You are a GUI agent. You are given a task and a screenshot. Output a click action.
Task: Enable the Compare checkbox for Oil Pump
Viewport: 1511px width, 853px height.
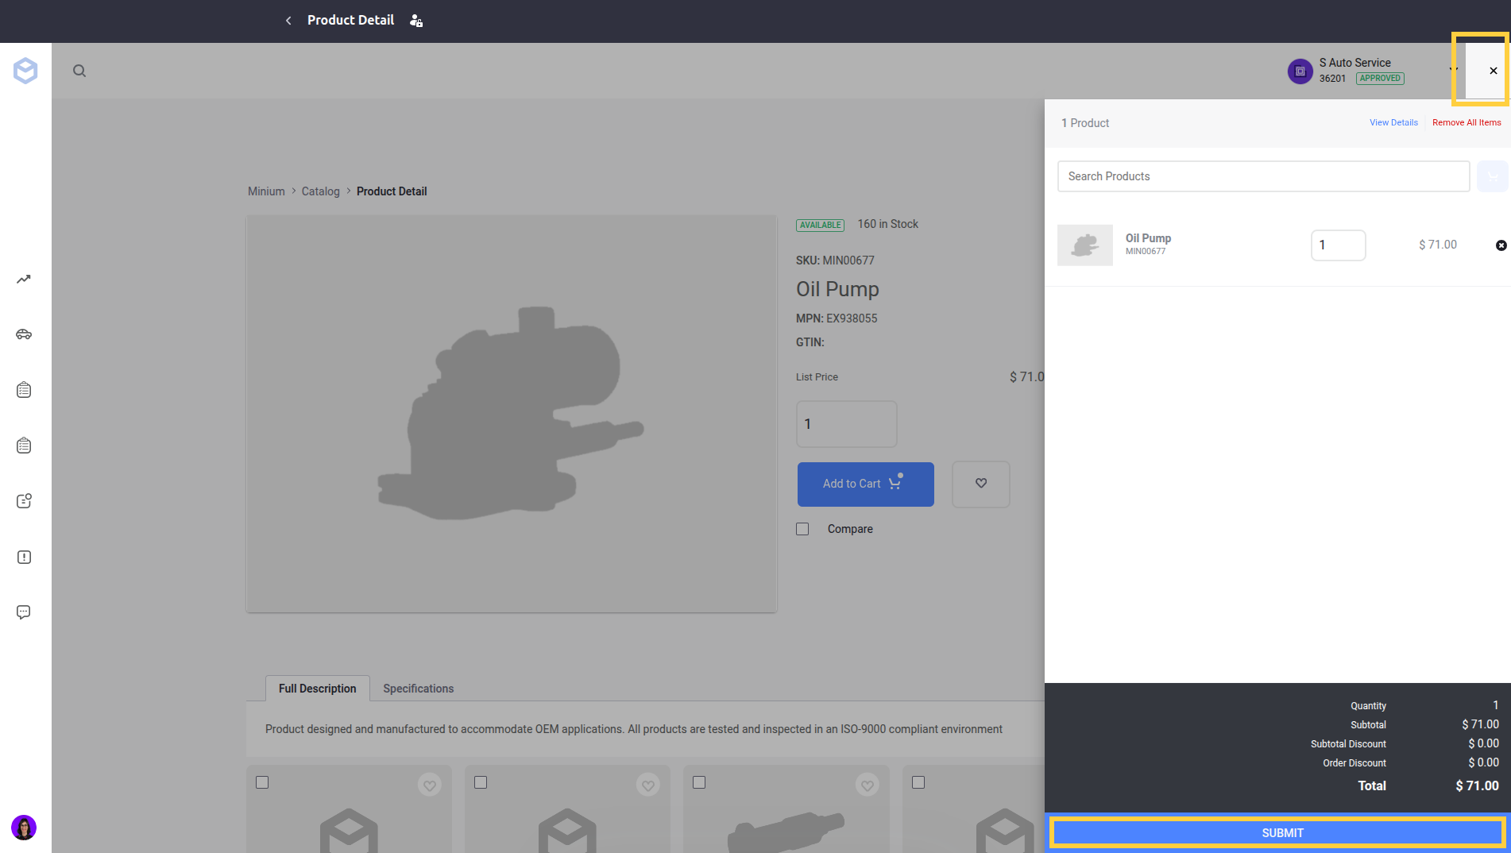click(x=802, y=528)
